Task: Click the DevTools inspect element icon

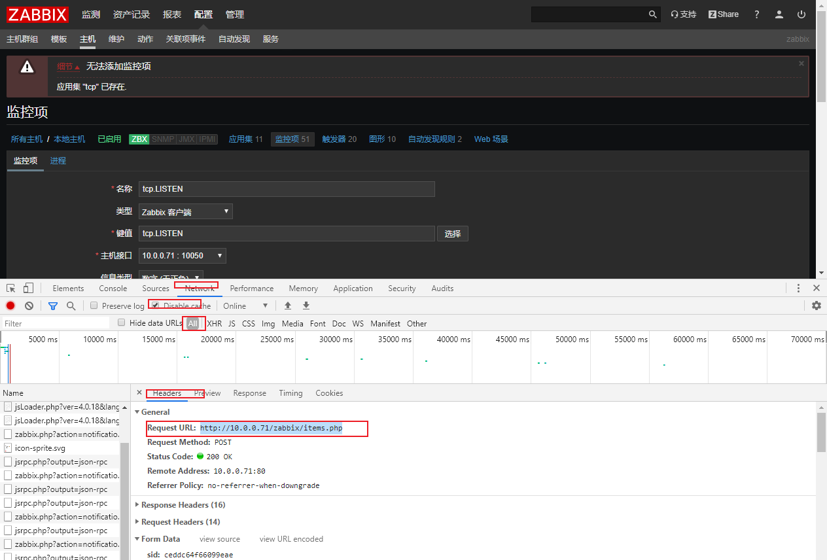Action: click(11, 288)
